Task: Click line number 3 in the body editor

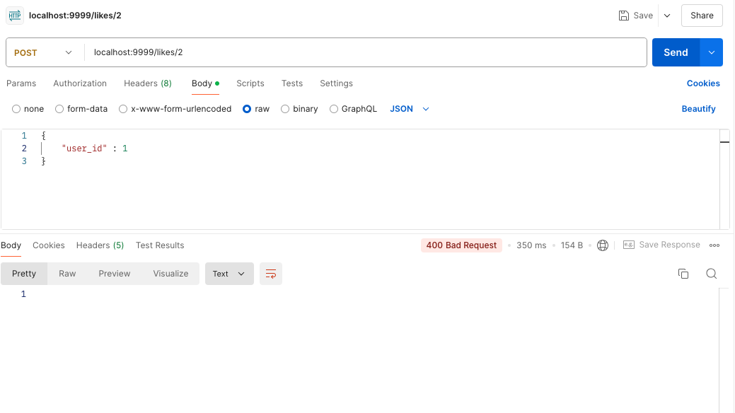Action: pos(24,161)
